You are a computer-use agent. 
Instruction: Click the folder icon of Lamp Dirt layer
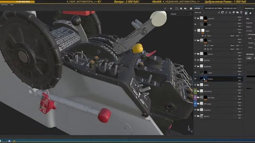click(x=198, y=18)
